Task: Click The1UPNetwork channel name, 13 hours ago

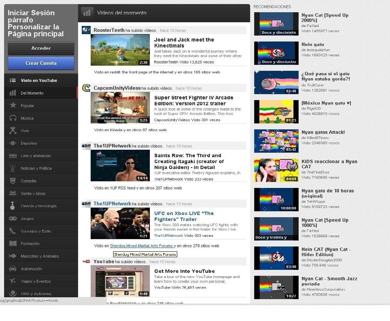Action: pos(112,204)
